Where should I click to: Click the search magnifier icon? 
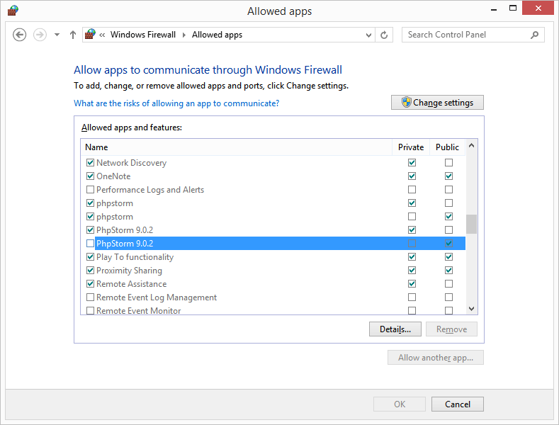534,35
